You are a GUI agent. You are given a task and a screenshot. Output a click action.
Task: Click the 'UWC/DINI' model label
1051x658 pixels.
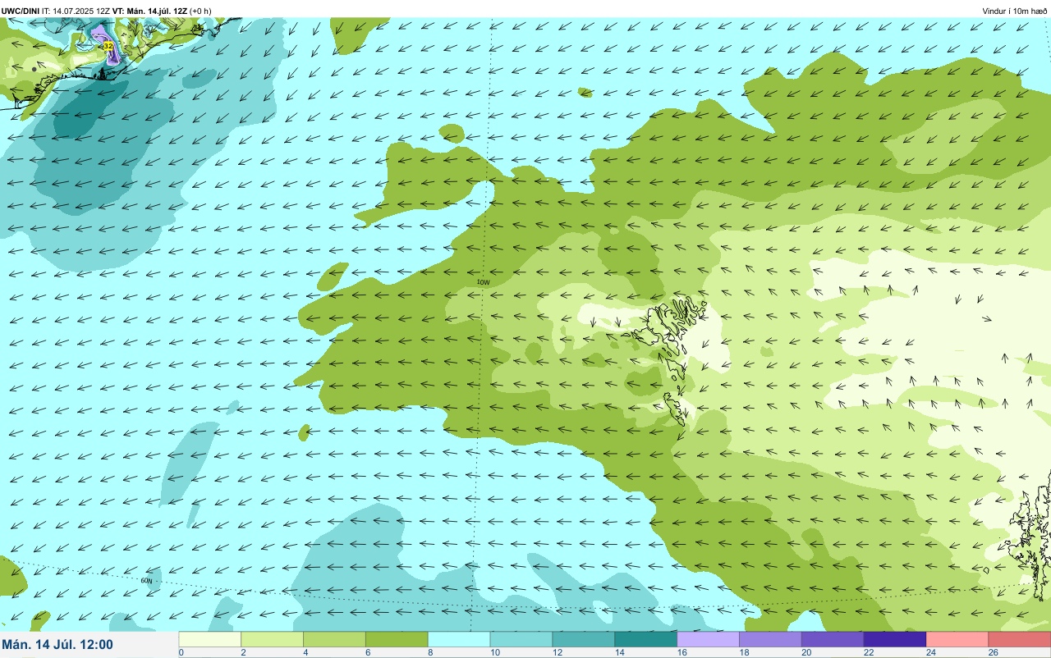pyautogui.click(x=20, y=11)
